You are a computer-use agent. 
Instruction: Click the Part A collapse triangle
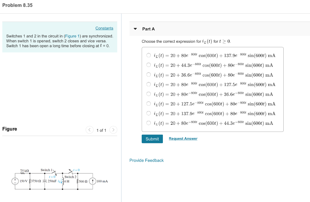click(135, 29)
